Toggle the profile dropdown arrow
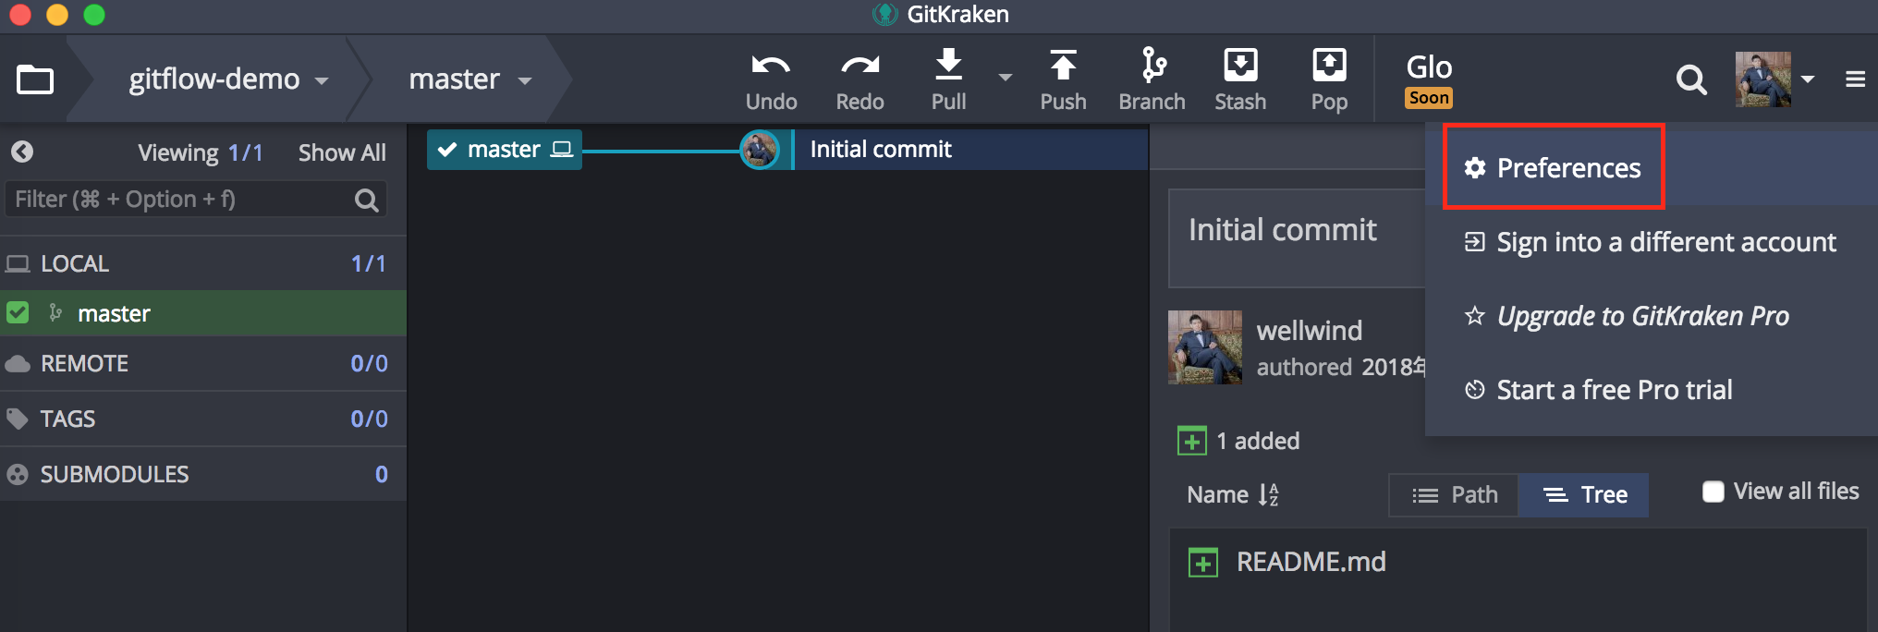 coord(1809,79)
